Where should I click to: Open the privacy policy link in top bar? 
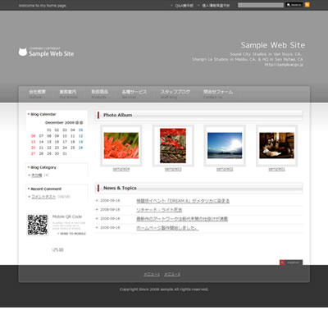pos(216,6)
